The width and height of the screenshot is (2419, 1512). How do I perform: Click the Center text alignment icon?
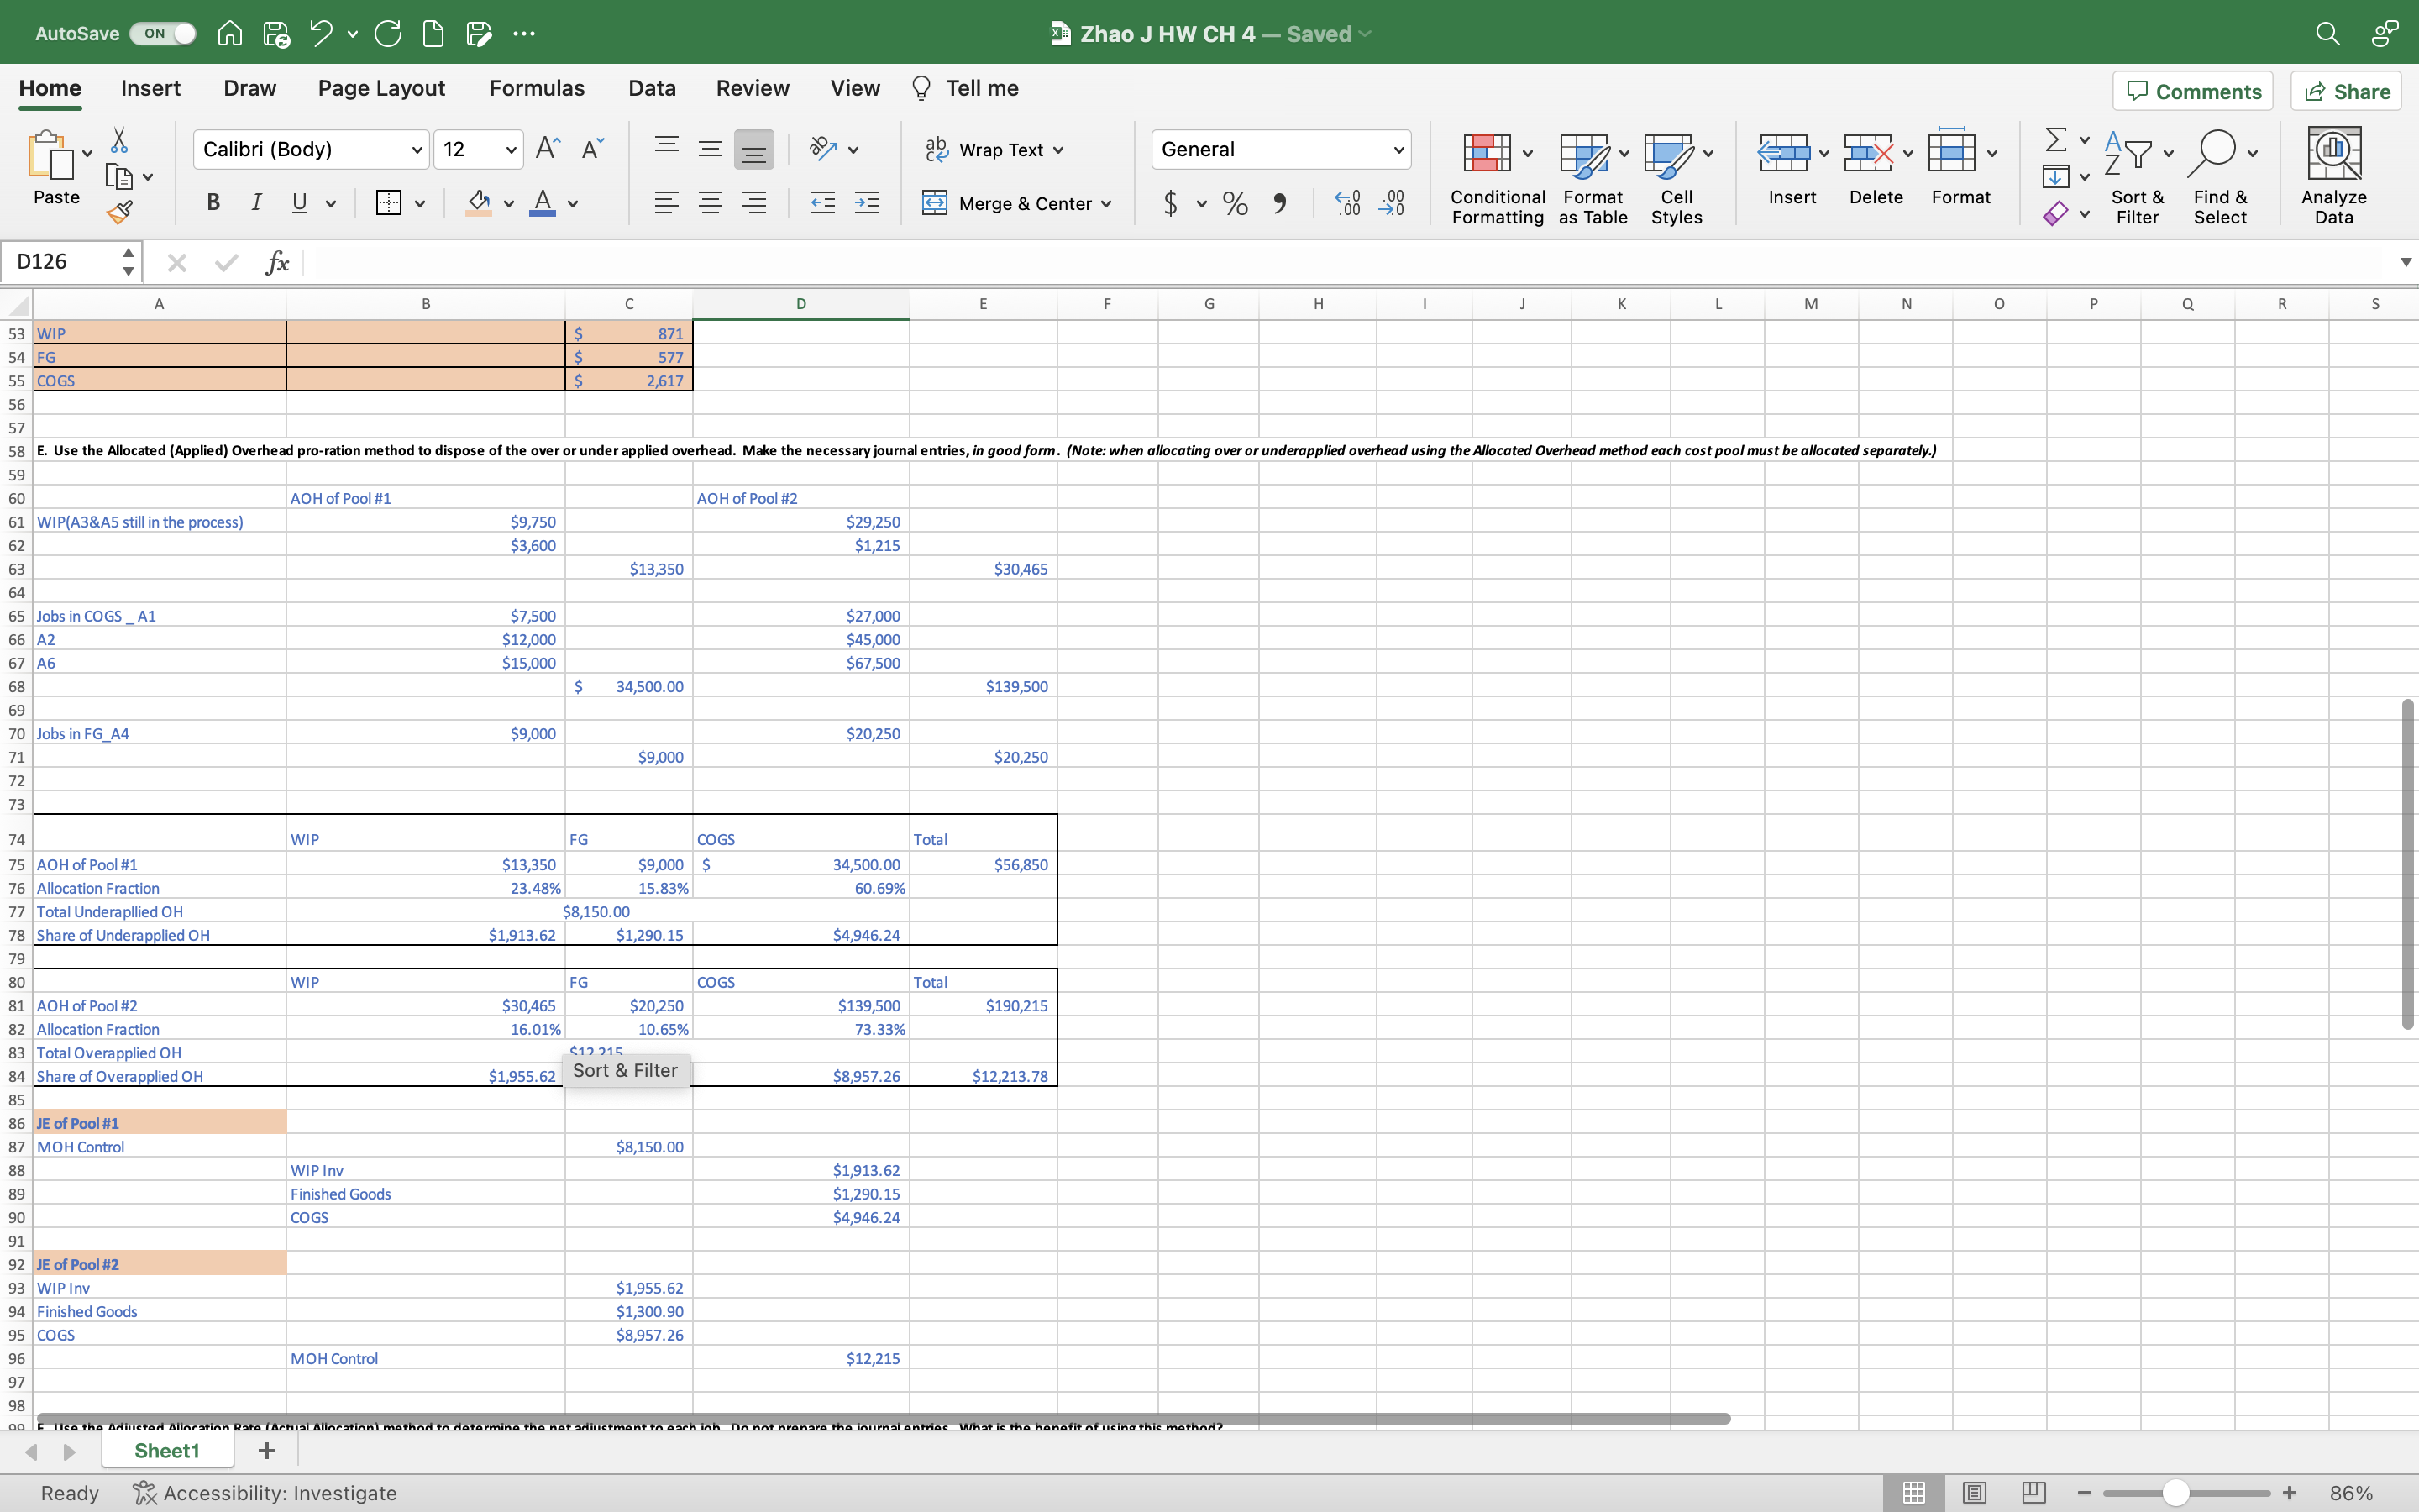pyautogui.click(x=710, y=203)
